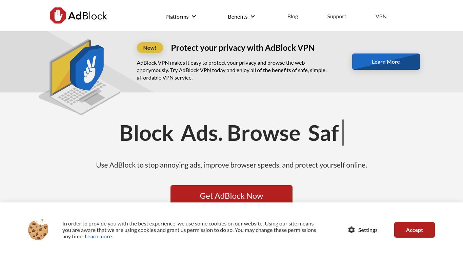Open the Support page

[337, 16]
